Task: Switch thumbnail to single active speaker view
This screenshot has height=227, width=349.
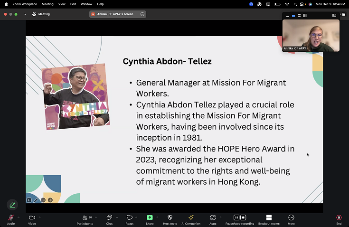Action: click(x=293, y=16)
